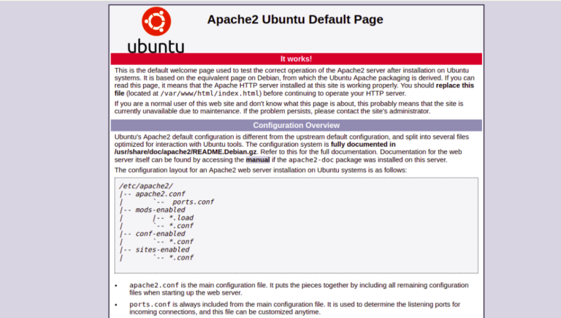The image size is (561, 318).
Task: Click the red 'It works!' banner
Action: (297, 58)
